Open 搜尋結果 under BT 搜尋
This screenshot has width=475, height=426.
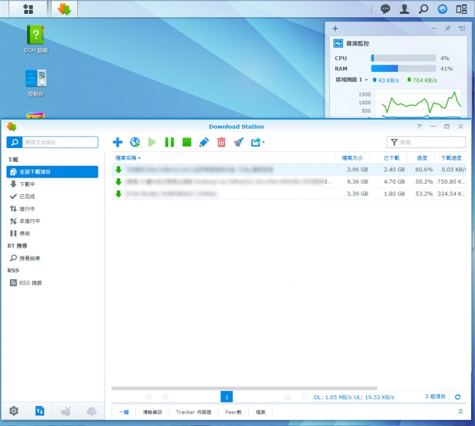tap(52, 258)
